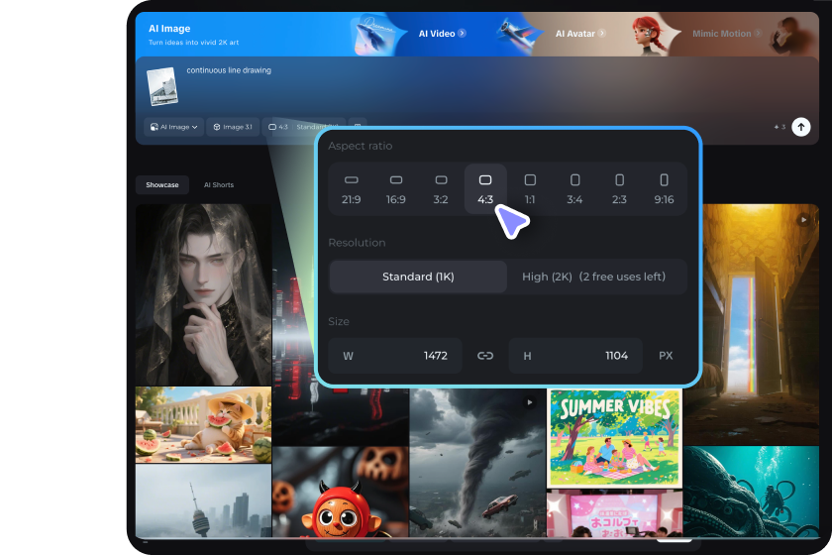Click the AI Video arrow icon
The height and width of the screenshot is (555, 832).
coord(463,33)
